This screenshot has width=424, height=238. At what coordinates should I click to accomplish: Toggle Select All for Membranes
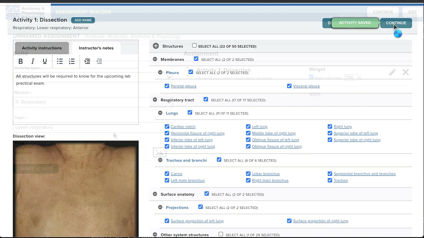pyautogui.click(x=196, y=59)
